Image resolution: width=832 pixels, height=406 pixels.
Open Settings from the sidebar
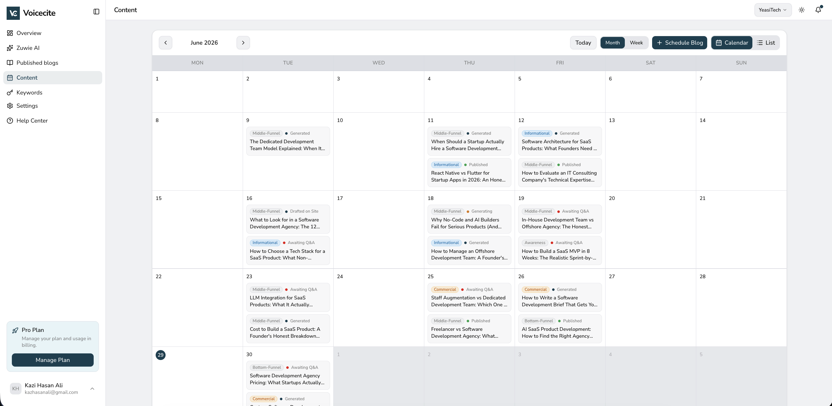coord(53,105)
